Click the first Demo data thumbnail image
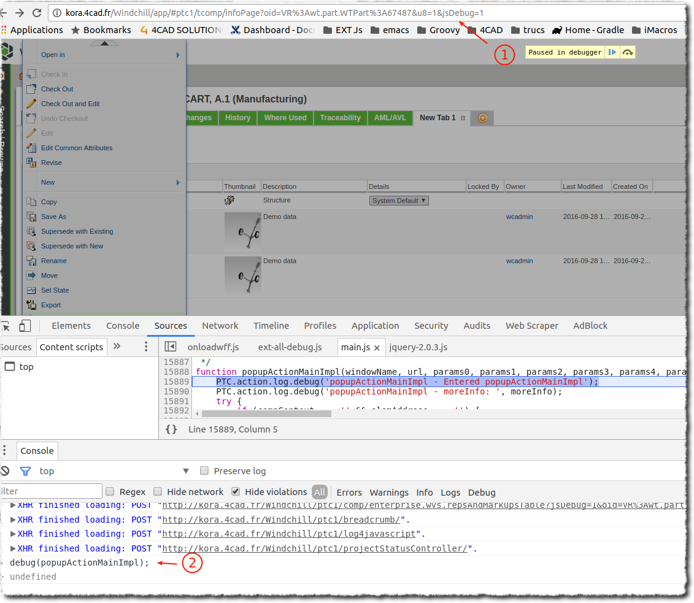694x603 pixels. point(242,232)
